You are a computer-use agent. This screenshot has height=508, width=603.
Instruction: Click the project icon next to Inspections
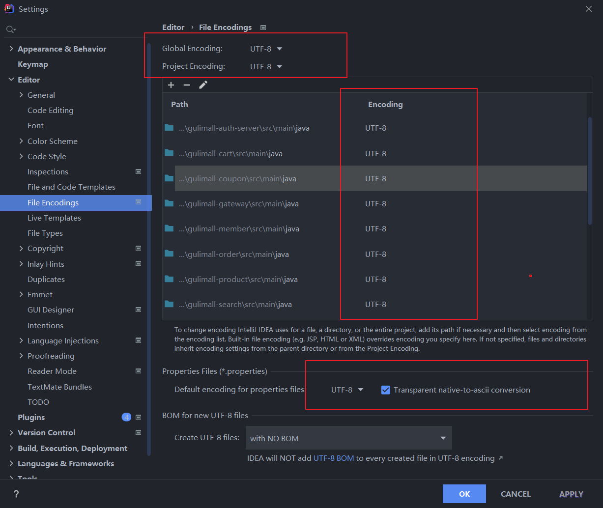pyautogui.click(x=139, y=171)
